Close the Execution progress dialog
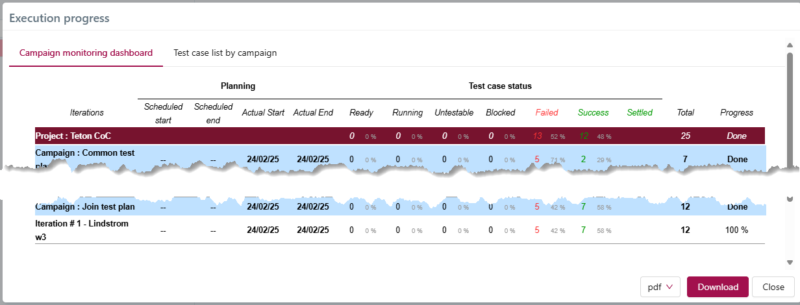 pos(773,287)
